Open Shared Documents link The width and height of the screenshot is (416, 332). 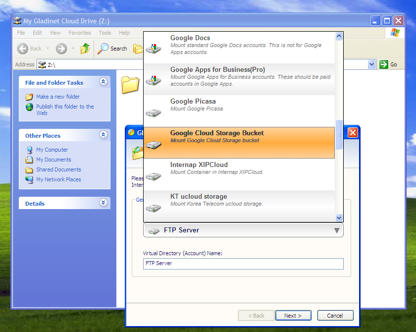click(58, 169)
